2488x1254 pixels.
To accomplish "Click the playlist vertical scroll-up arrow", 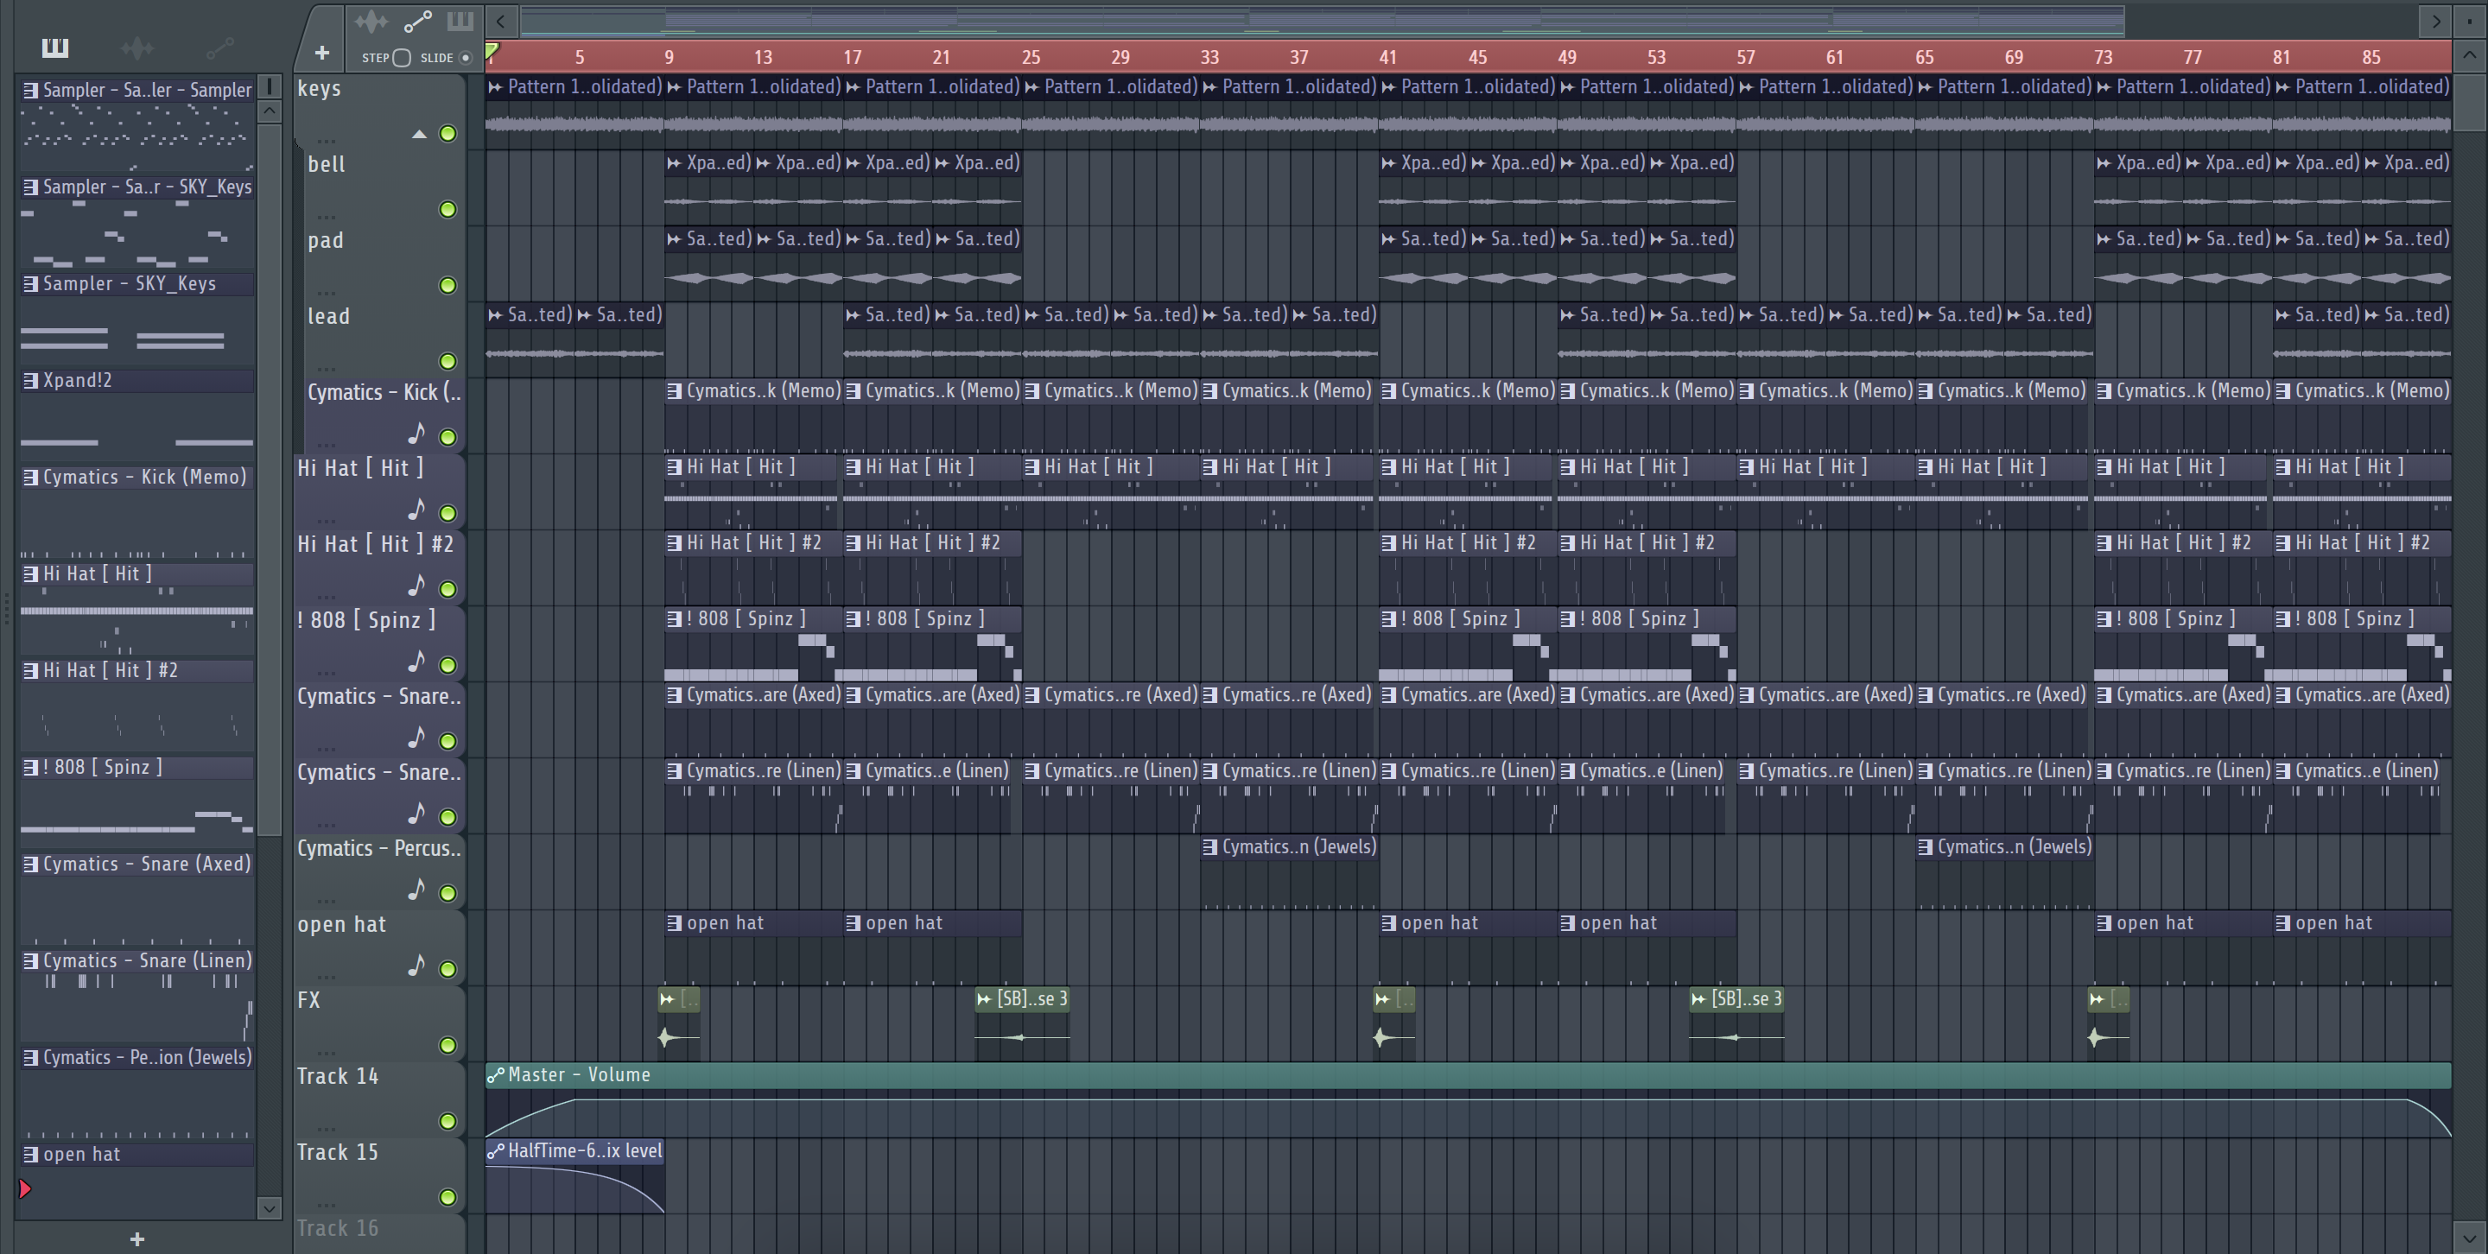I will [2470, 55].
